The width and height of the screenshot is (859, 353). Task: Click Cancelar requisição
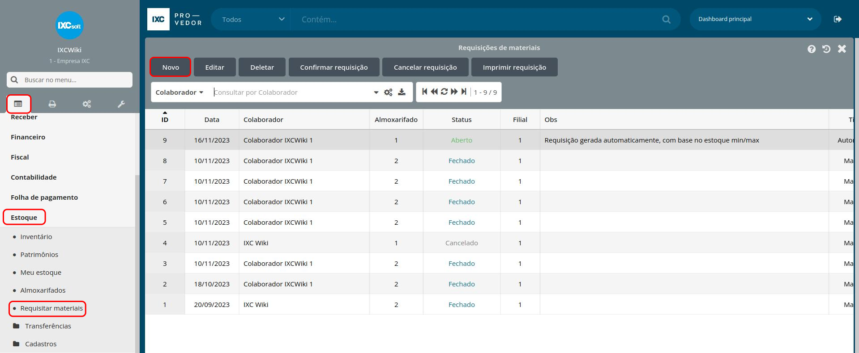click(x=425, y=67)
